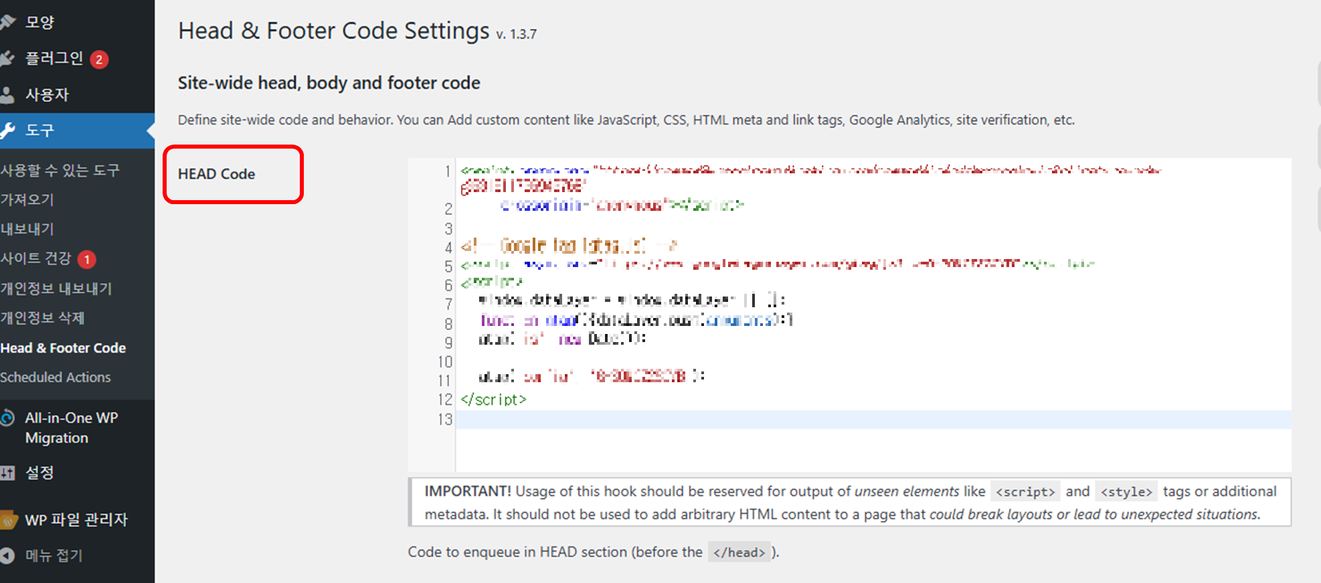Go to 내보내기 export page
Screen dimensions: 1321x583
pos(27,229)
